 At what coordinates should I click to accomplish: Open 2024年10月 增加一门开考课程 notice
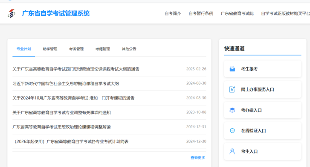coord(73,98)
